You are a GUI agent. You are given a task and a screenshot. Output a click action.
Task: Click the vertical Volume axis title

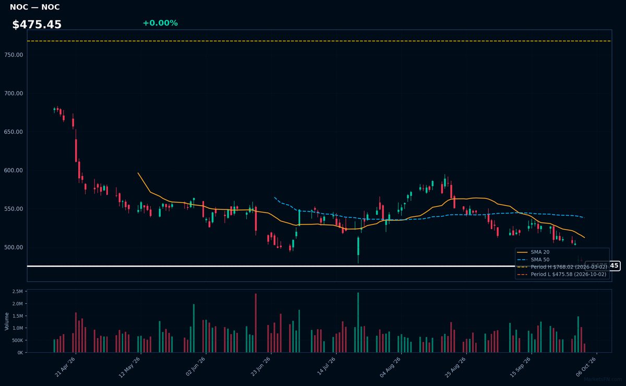point(7,321)
